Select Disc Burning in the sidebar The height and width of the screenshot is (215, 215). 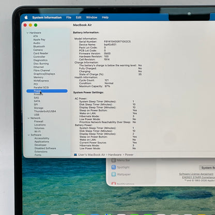[x=41, y=64]
